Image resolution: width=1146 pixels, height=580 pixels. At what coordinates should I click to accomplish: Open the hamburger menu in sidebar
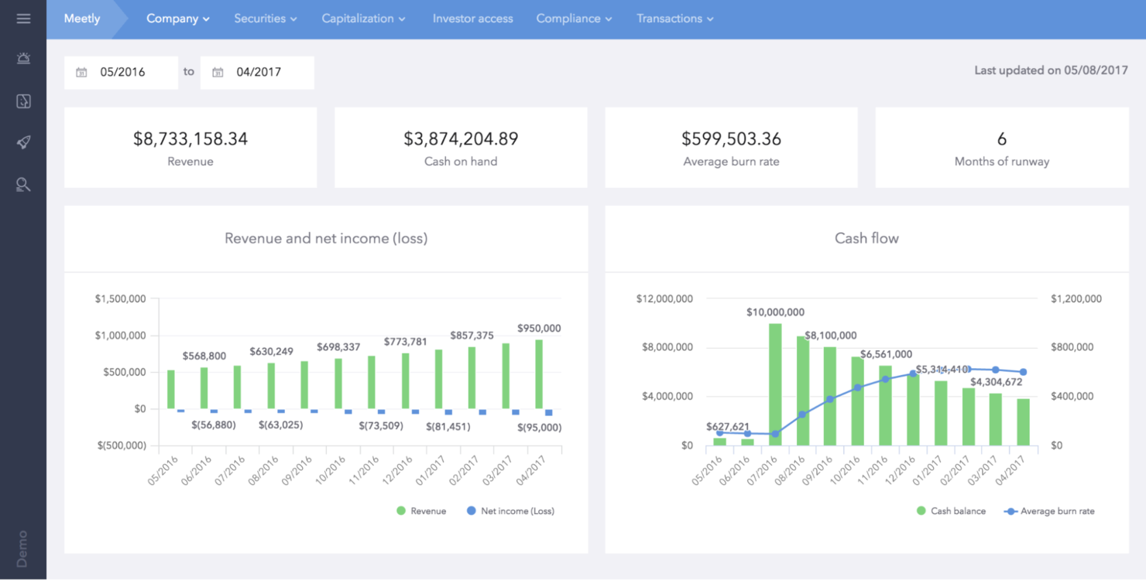coord(23,19)
